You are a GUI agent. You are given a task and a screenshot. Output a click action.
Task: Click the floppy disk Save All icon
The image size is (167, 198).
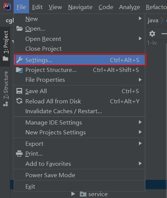tap(19, 91)
